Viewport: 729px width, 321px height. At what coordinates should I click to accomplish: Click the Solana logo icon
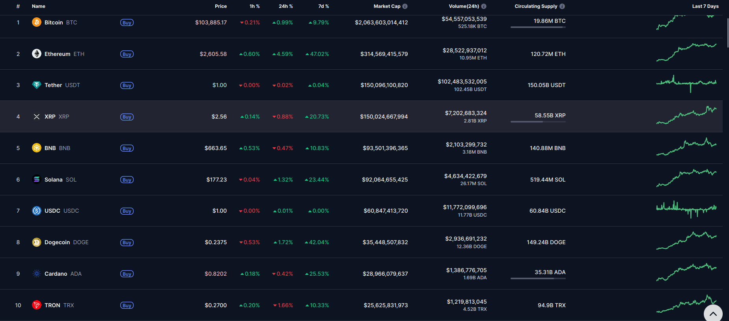[x=37, y=180]
